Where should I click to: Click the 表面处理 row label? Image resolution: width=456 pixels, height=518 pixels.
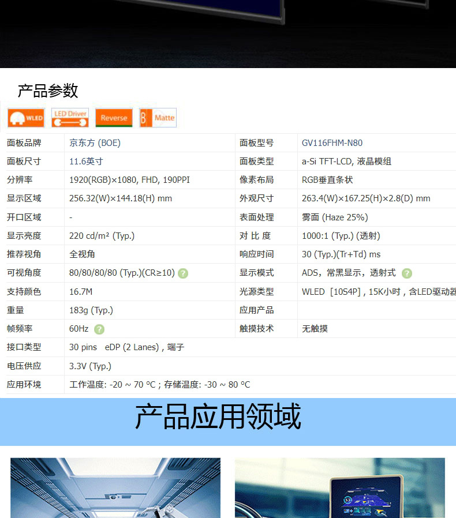[256, 217]
